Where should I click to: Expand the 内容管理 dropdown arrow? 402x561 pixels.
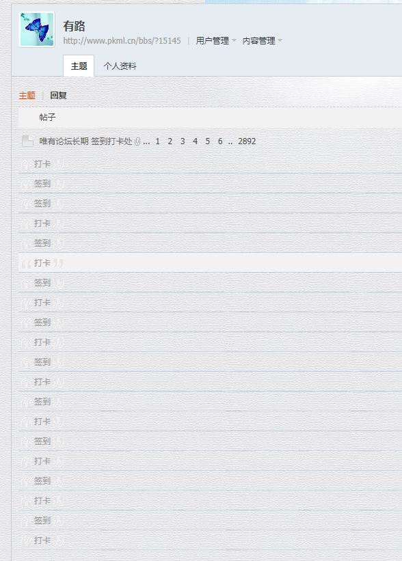coord(280,40)
